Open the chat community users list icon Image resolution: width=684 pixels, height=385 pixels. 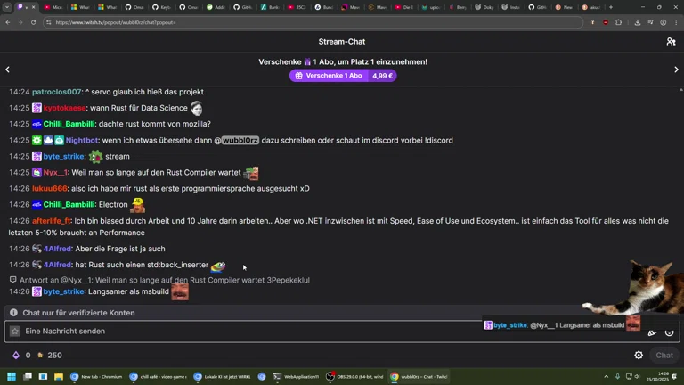[671, 42]
